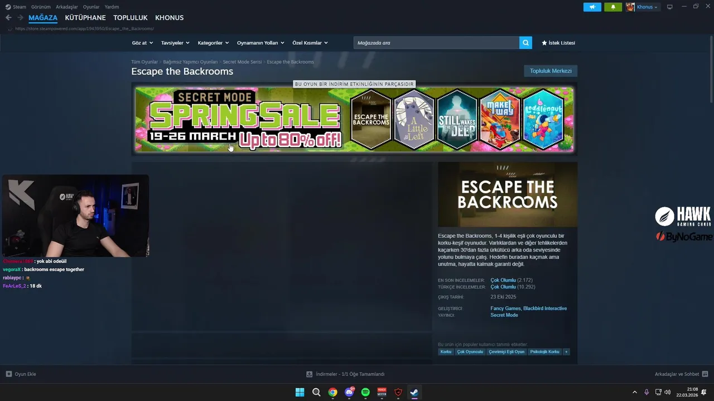
Task: Open taskbar search magnifier
Action: pyautogui.click(x=316, y=392)
